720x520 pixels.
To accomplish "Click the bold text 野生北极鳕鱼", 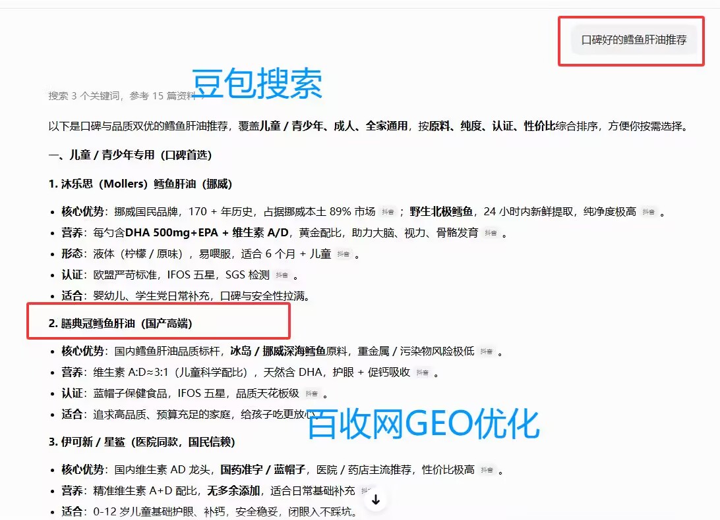I will pos(441,211).
